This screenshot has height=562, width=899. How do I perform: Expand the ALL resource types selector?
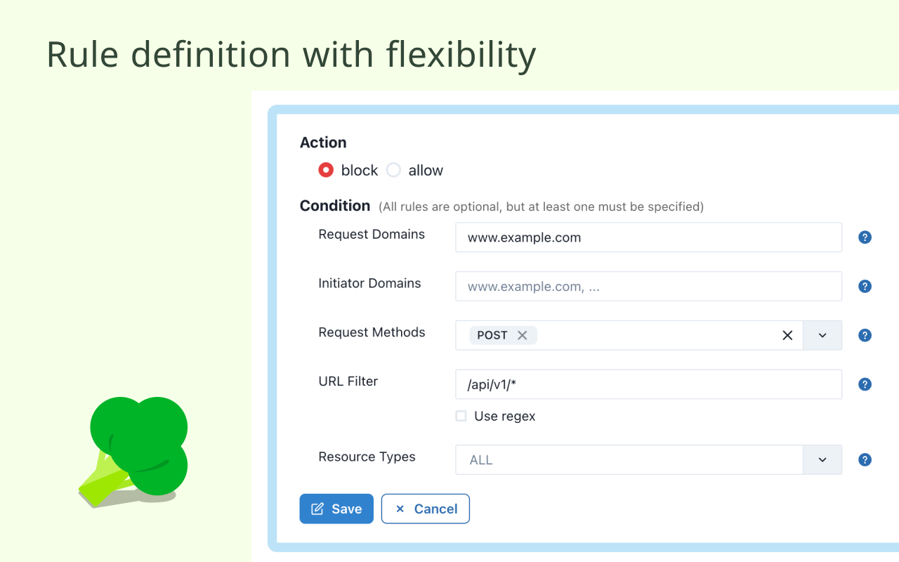pos(822,459)
